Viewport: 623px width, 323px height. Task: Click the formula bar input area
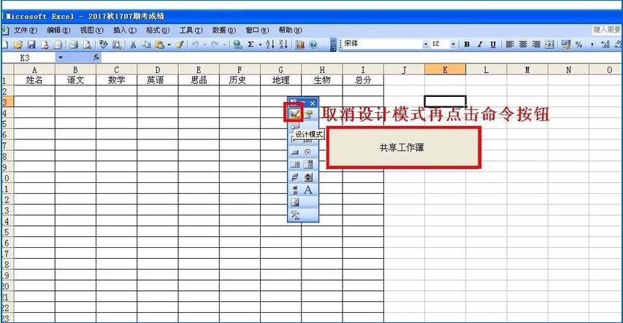click(362, 58)
